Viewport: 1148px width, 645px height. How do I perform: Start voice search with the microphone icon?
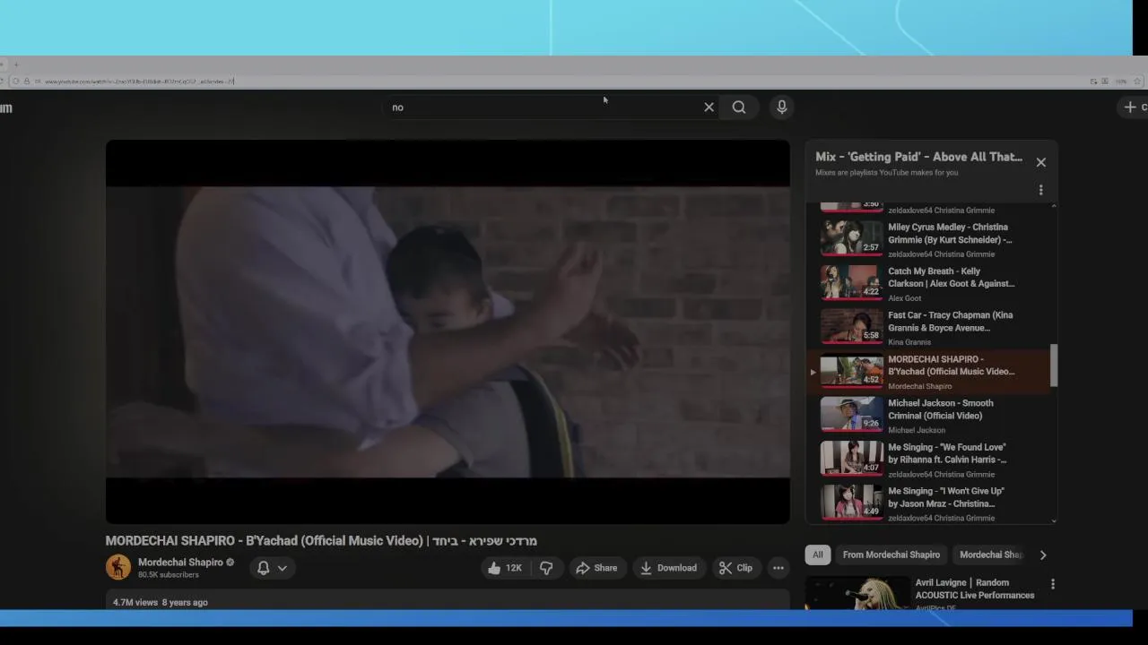782,107
